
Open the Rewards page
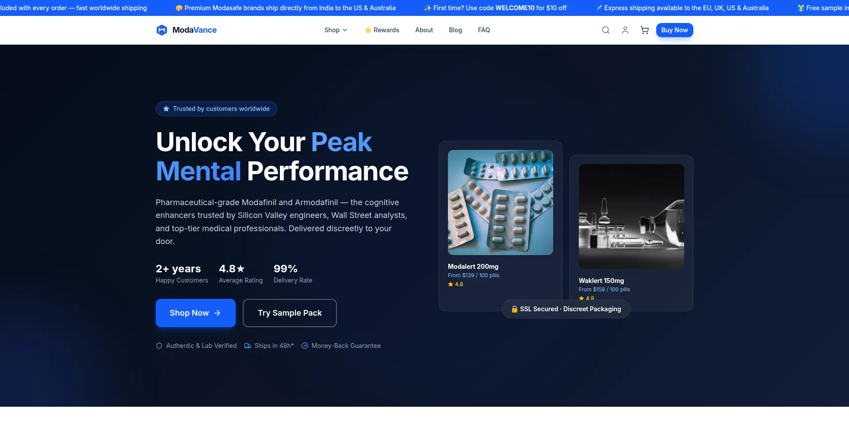(382, 30)
